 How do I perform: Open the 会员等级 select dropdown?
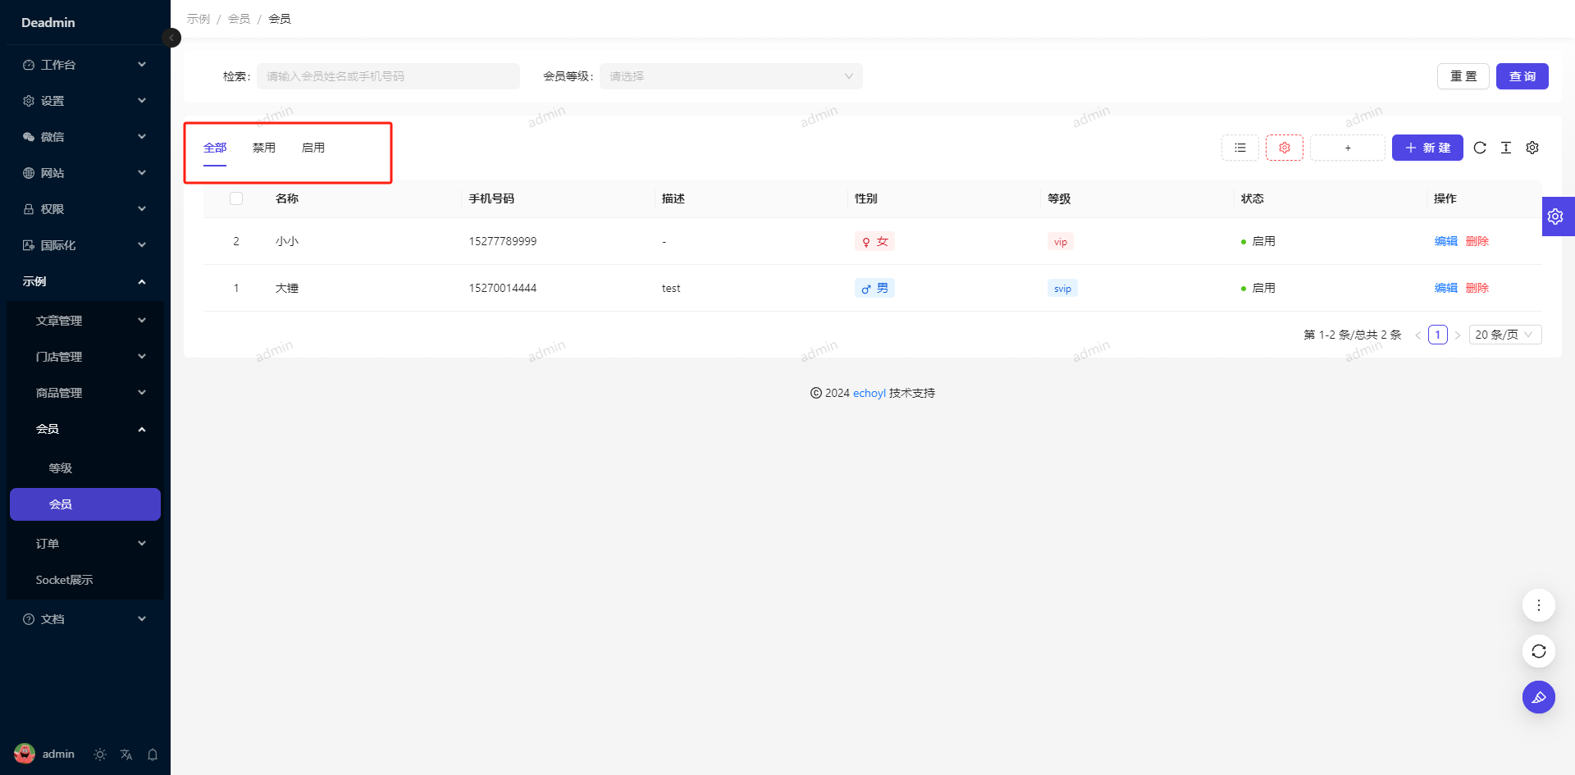coord(730,76)
